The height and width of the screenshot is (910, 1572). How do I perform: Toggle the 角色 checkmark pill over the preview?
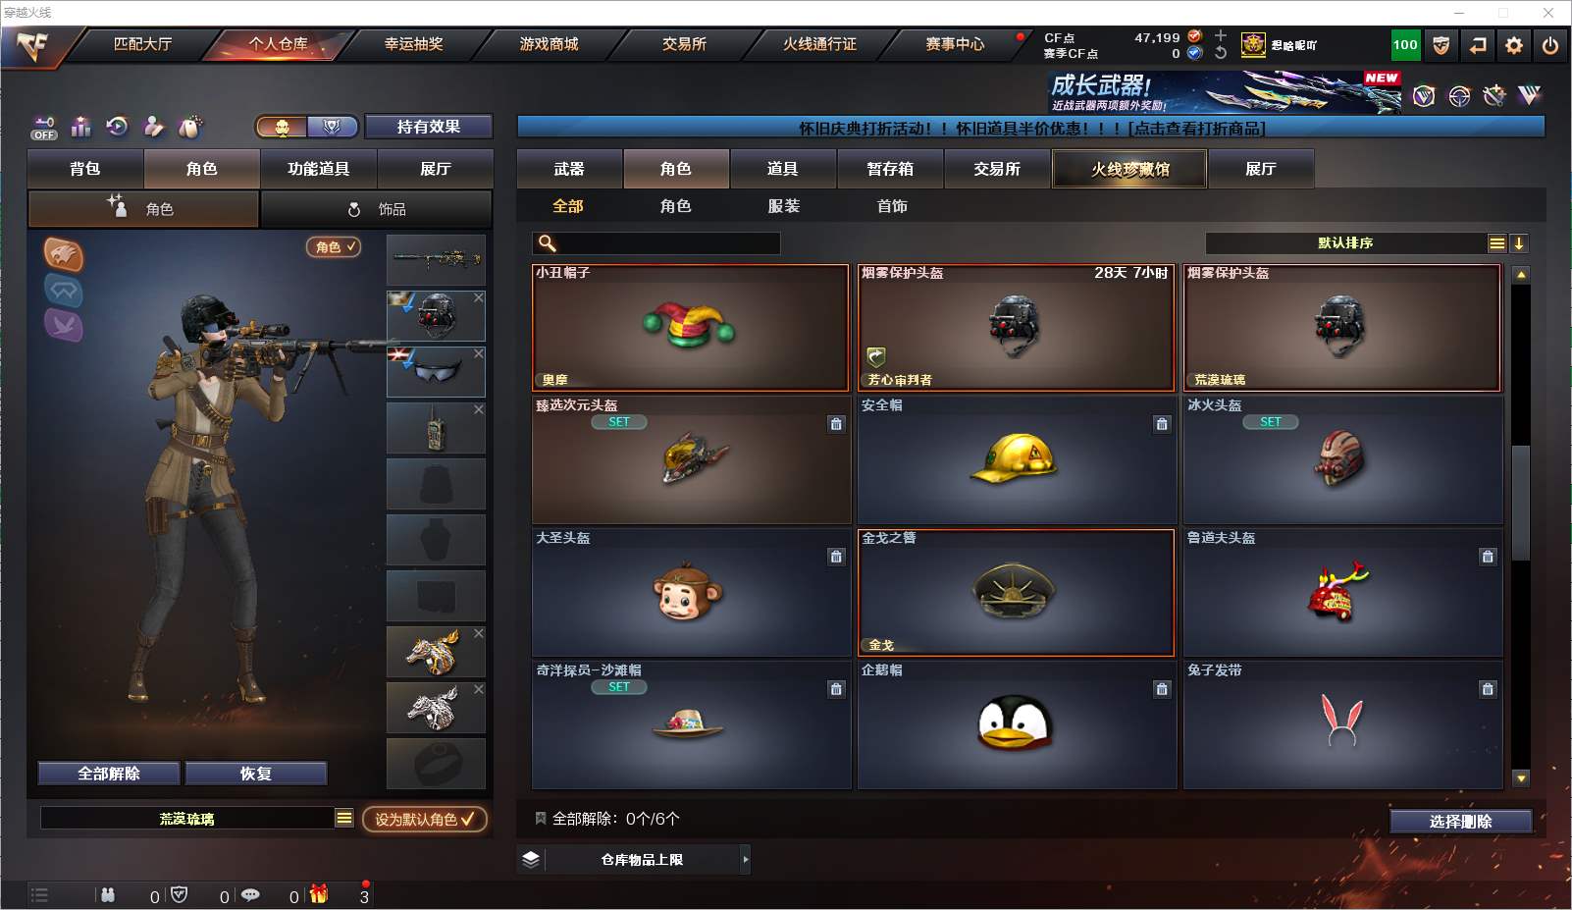[334, 247]
